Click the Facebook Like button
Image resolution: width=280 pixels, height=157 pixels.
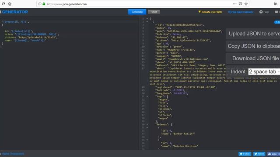(x=273, y=154)
